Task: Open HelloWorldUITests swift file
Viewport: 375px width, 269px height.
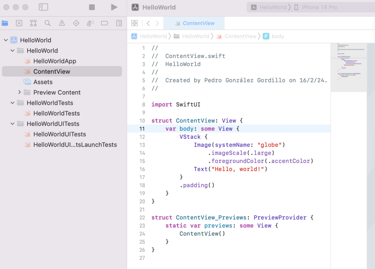Action: point(59,134)
